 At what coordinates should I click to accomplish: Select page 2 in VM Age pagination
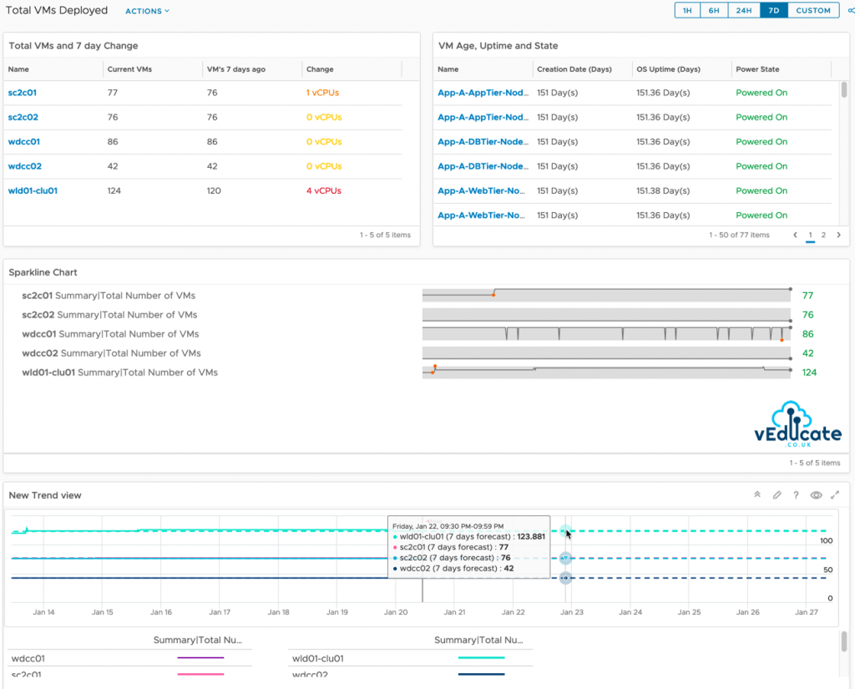point(824,235)
